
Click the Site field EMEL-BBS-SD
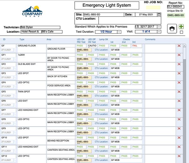(104, 14)
